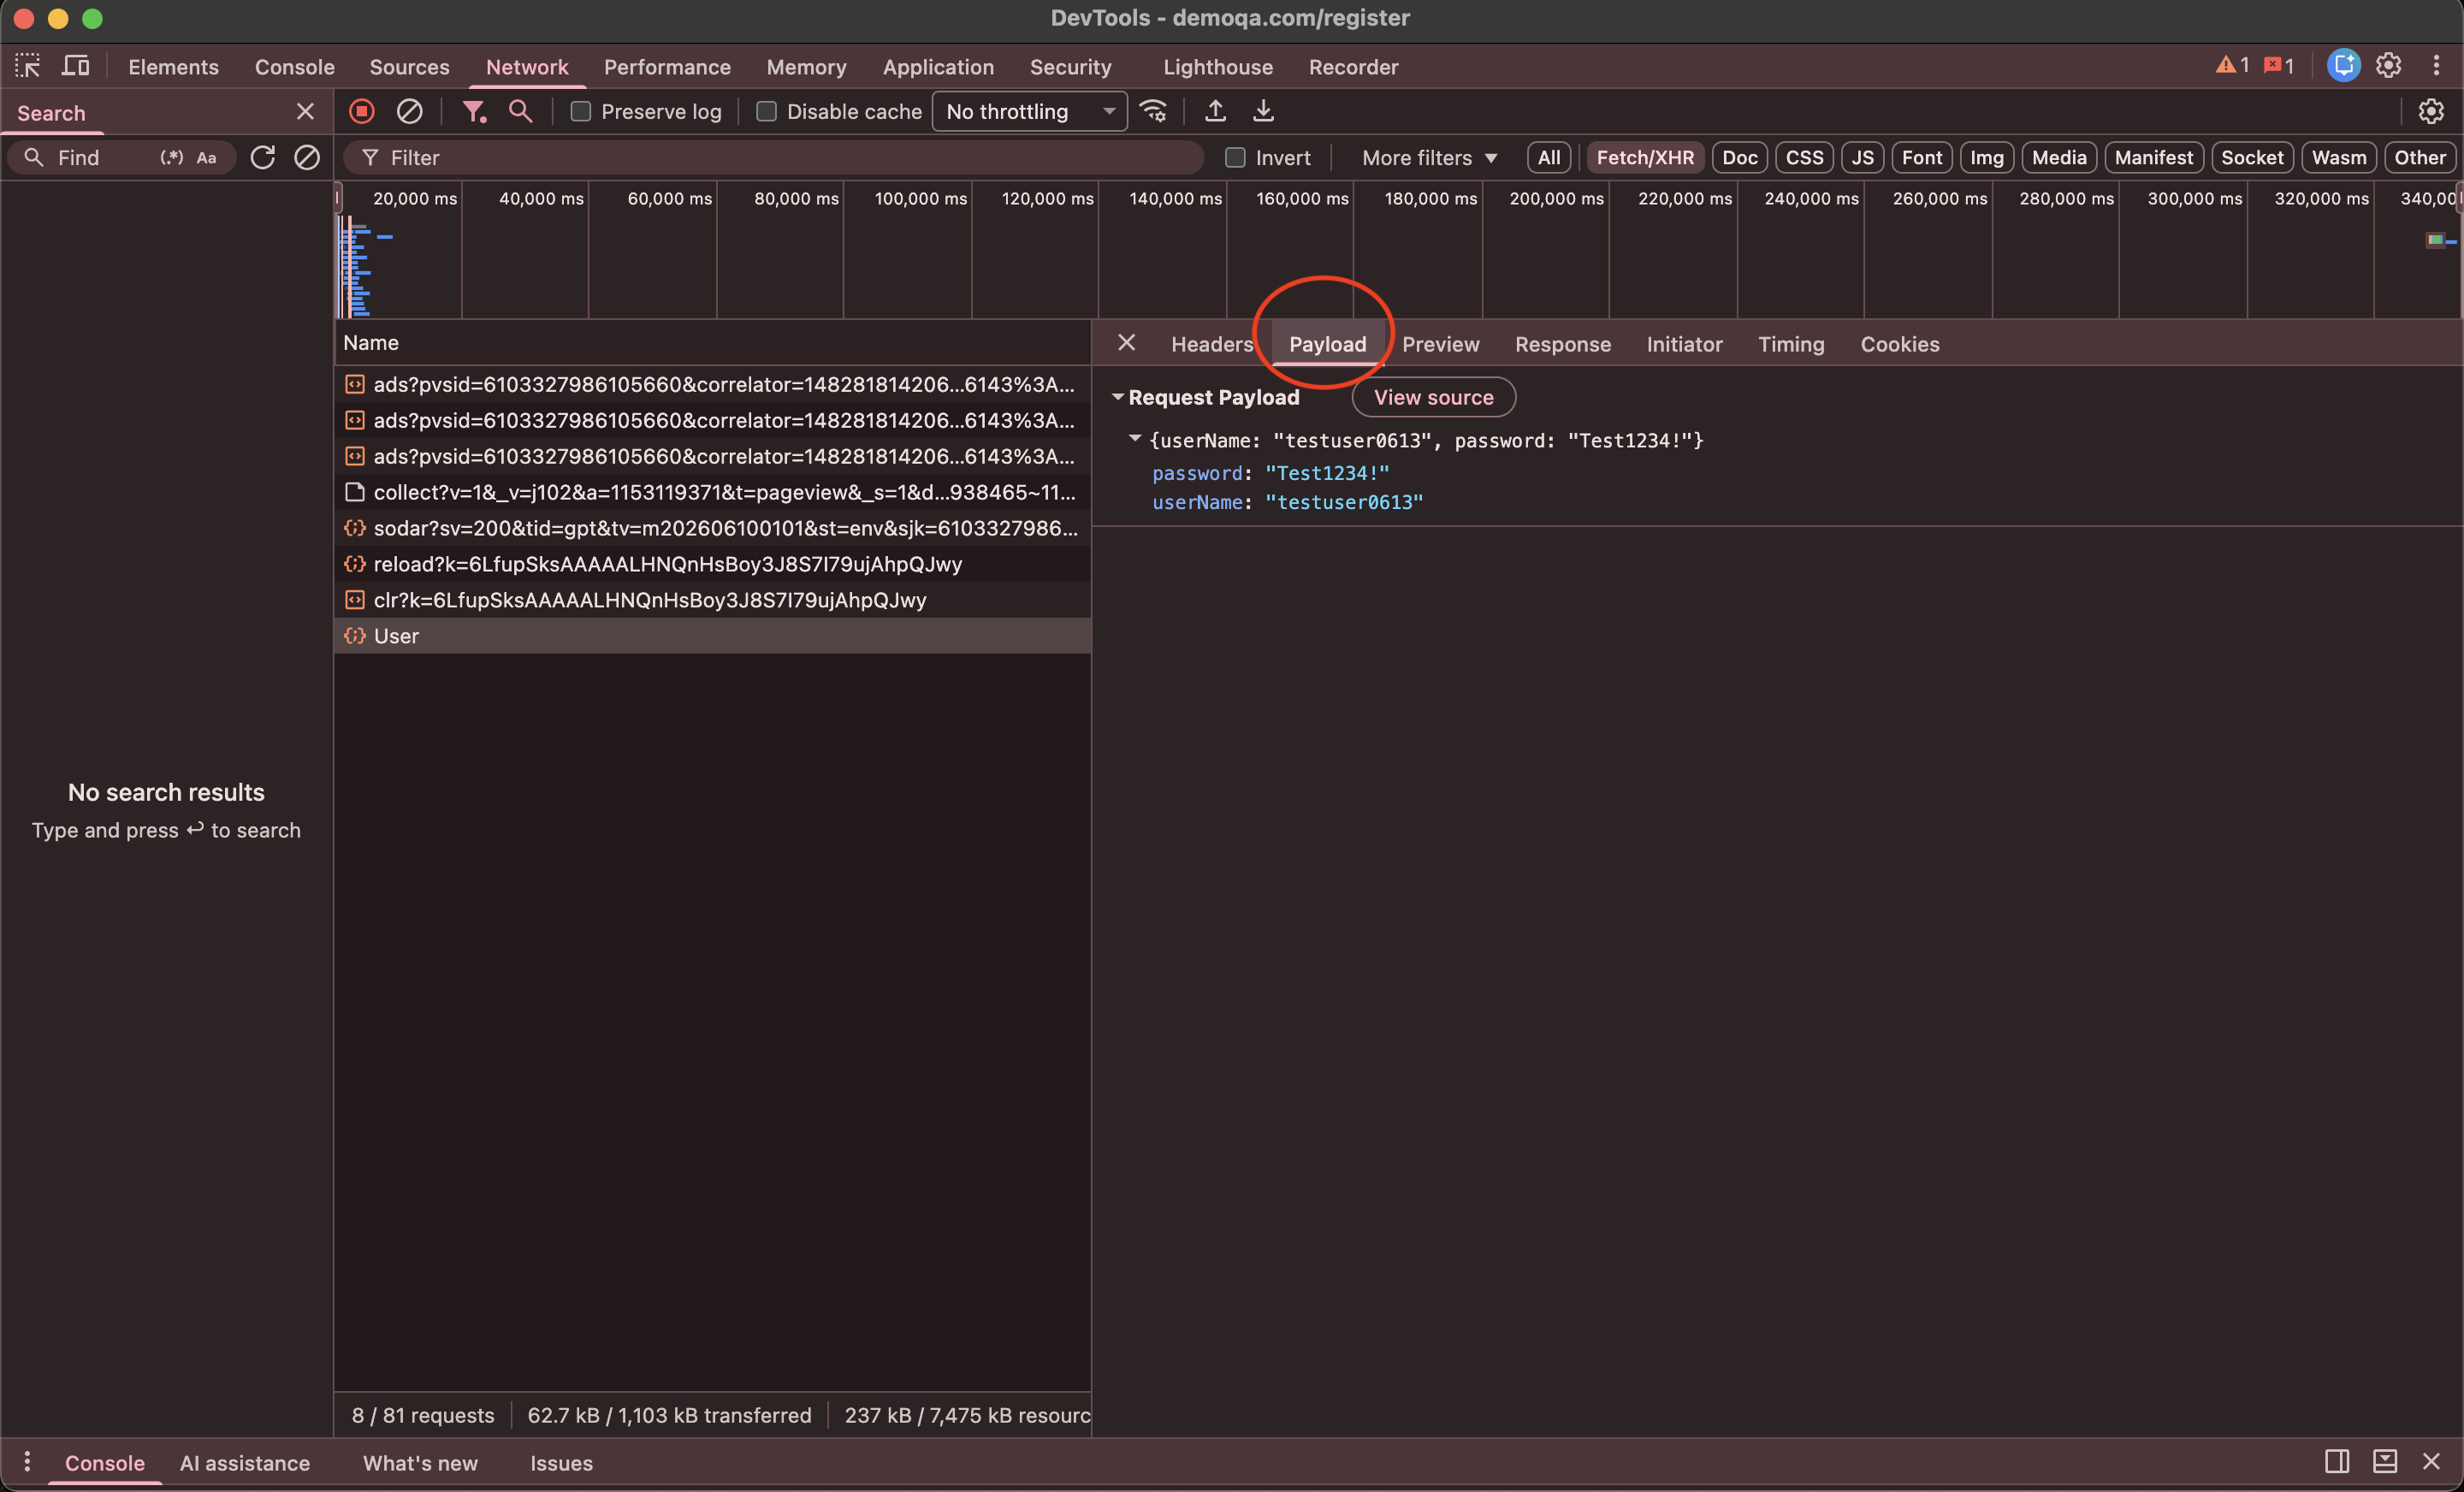Toggle the Img type filter
This screenshot has height=1492, width=2464.
pos(1986,157)
